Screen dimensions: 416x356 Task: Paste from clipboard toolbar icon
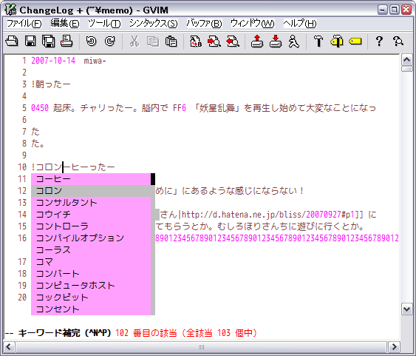click(171, 41)
